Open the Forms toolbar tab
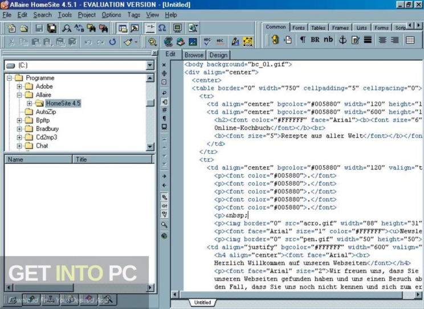The width and height of the screenshot is (424, 309). click(x=381, y=28)
